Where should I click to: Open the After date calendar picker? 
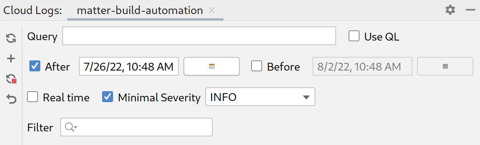[212, 66]
